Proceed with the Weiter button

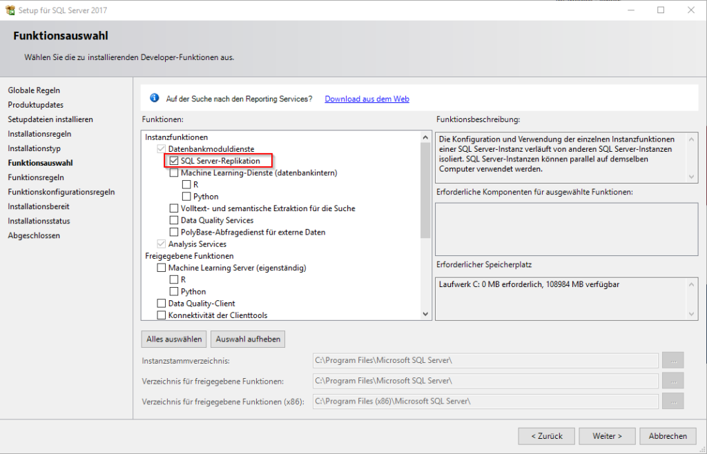[x=608, y=436]
